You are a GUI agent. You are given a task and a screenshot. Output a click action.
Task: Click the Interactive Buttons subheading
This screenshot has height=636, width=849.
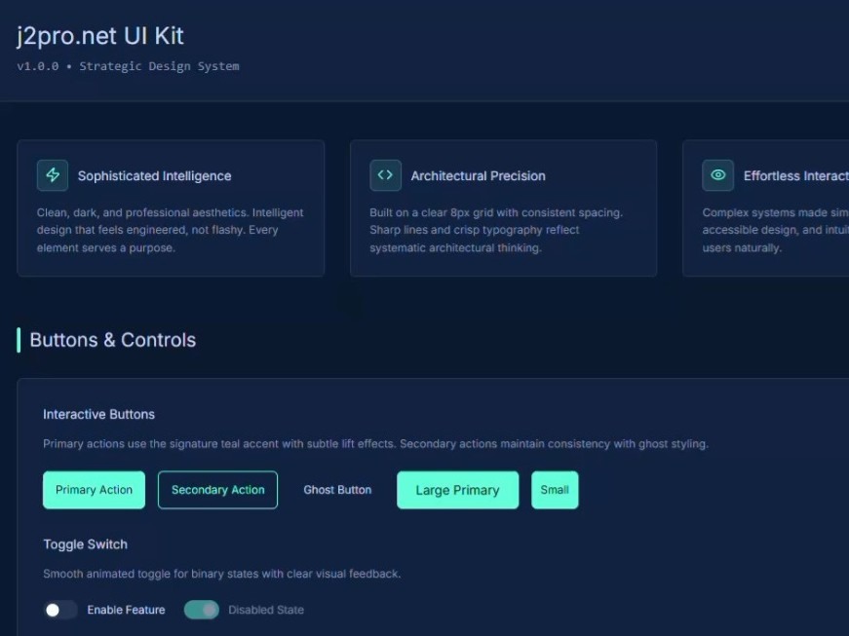click(99, 414)
